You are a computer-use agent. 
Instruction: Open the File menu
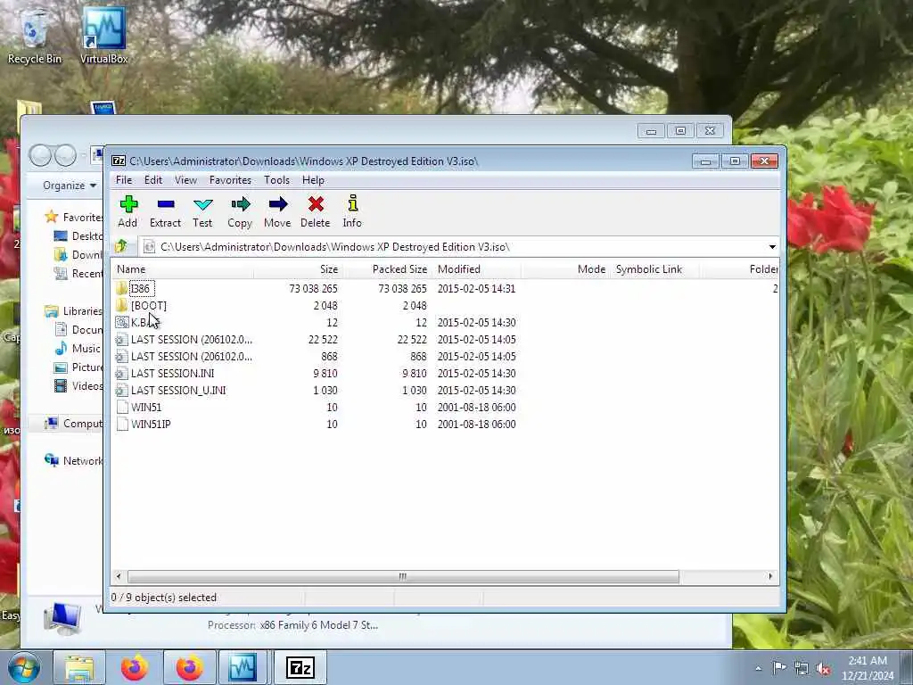(124, 180)
